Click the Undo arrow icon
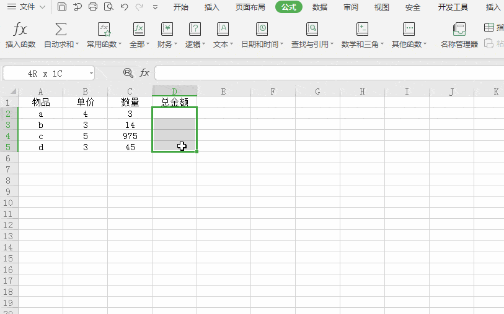The height and width of the screenshot is (314, 504). point(124,7)
